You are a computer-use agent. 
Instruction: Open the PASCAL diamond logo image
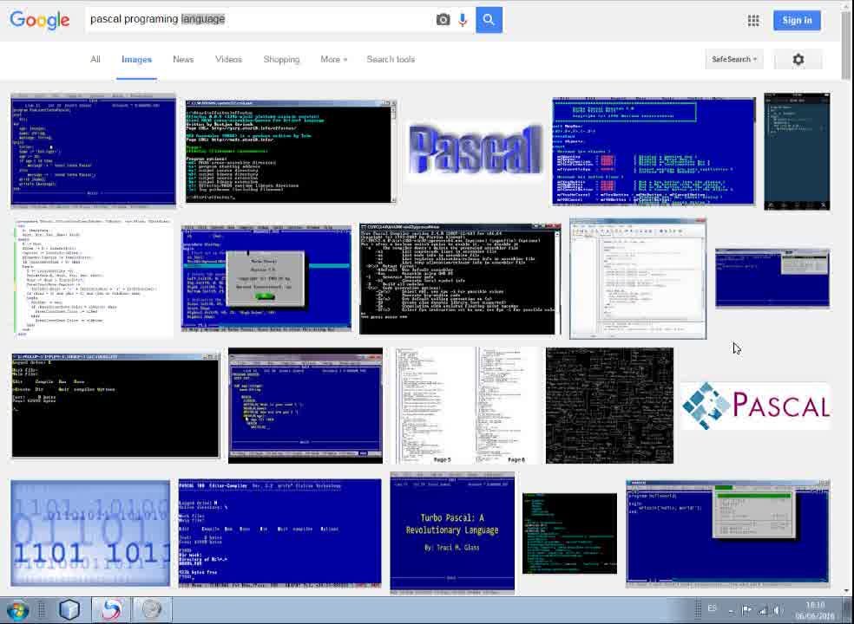755,406
